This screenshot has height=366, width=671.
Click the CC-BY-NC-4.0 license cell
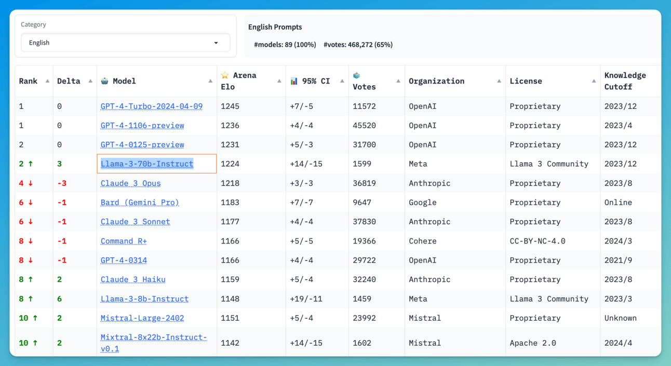pyautogui.click(x=538, y=241)
